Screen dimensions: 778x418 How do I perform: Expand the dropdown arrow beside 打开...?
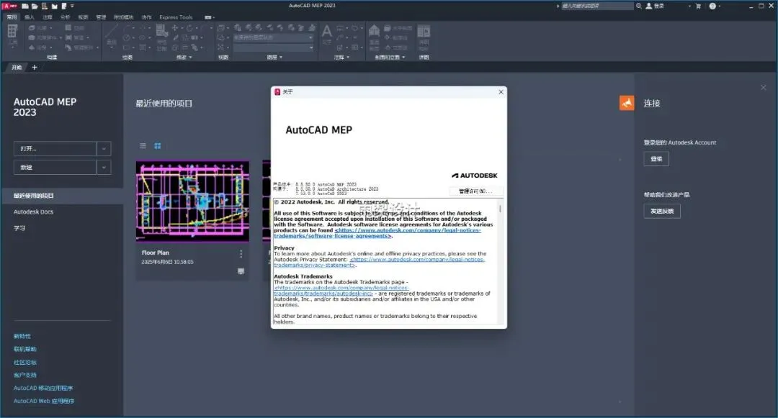click(x=104, y=149)
